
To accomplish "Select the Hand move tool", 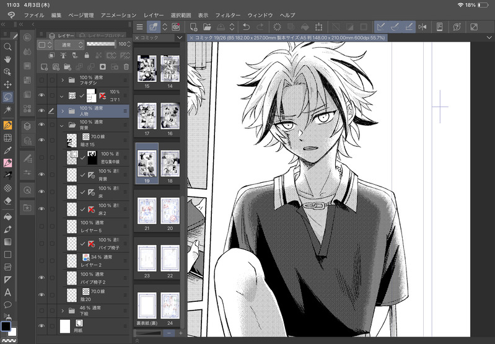I will 7,59.
